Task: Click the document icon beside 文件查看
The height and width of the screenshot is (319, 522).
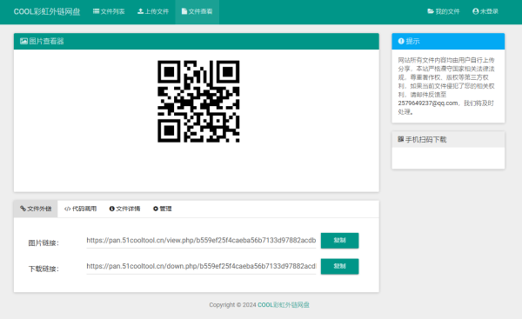Action: point(184,11)
